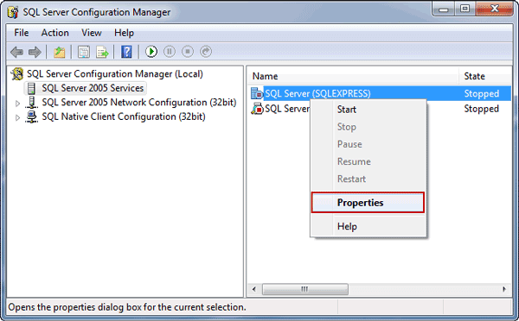
Task: Click the scrollbar left arrow
Action: pos(254,289)
